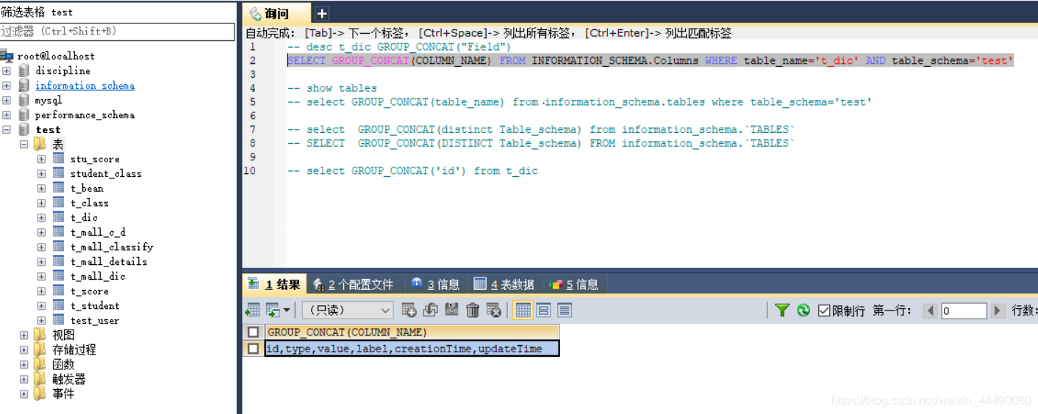Expand the 视图 folder node
This screenshot has width=1038, height=414.
pyautogui.click(x=24, y=335)
